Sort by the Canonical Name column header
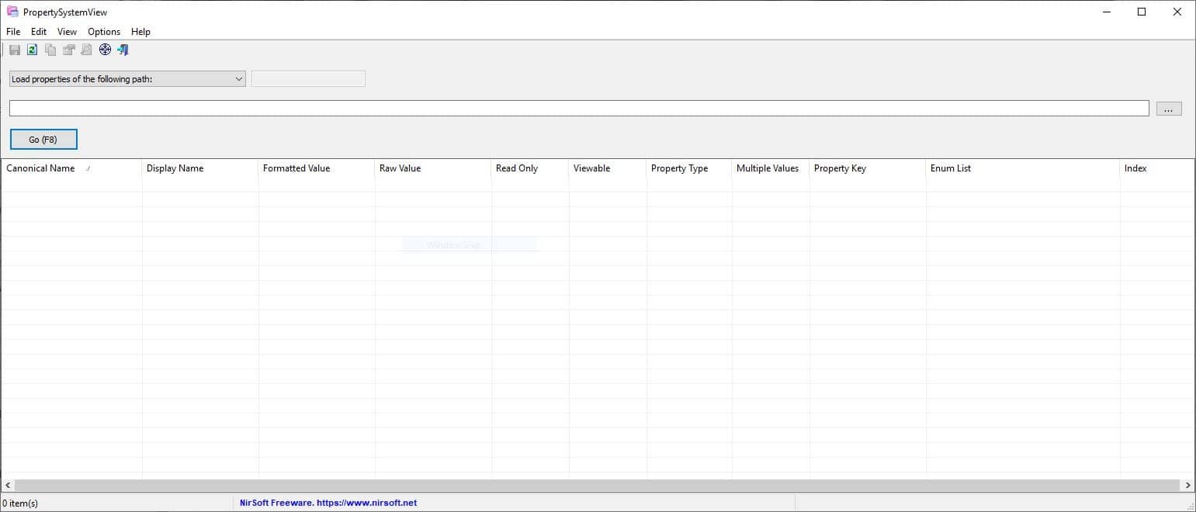The height and width of the screenshot is (512, 1196). pyautogui.click(x=40, y=168)
